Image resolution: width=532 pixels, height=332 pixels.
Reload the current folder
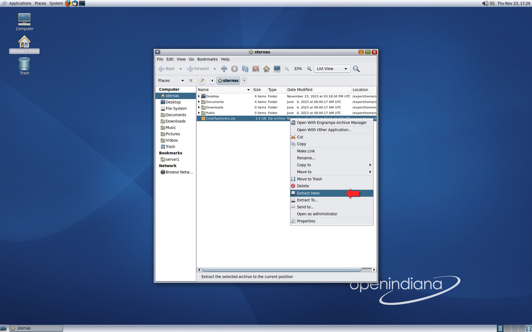pyautogui.click(x=245, y=69)
